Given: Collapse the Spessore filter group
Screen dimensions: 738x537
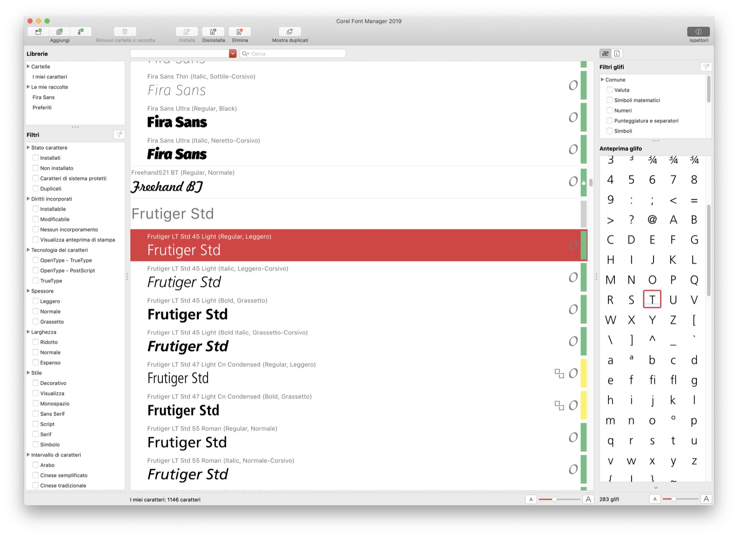Looking at the screenshot, I should pos(28,291).
